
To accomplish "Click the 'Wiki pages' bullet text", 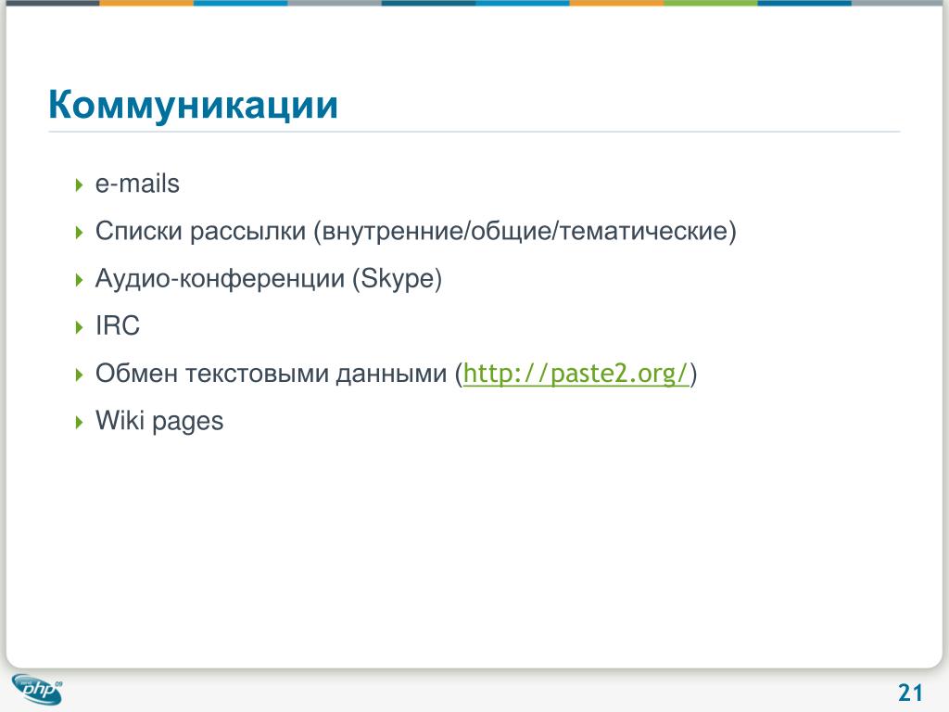I will (x=159, y=422).
